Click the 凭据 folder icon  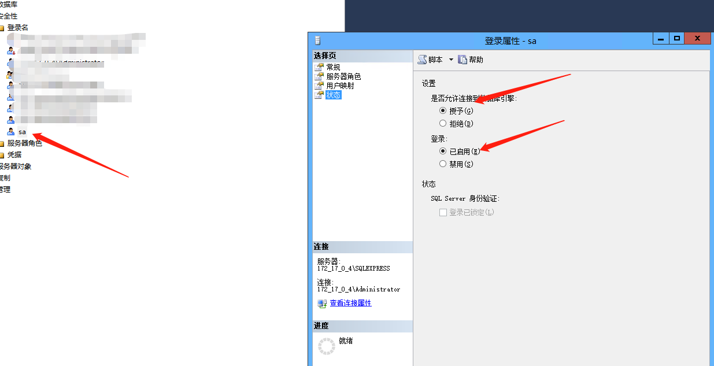coord(2,155)
